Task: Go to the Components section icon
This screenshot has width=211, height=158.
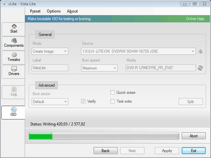Action: point(14,40)
